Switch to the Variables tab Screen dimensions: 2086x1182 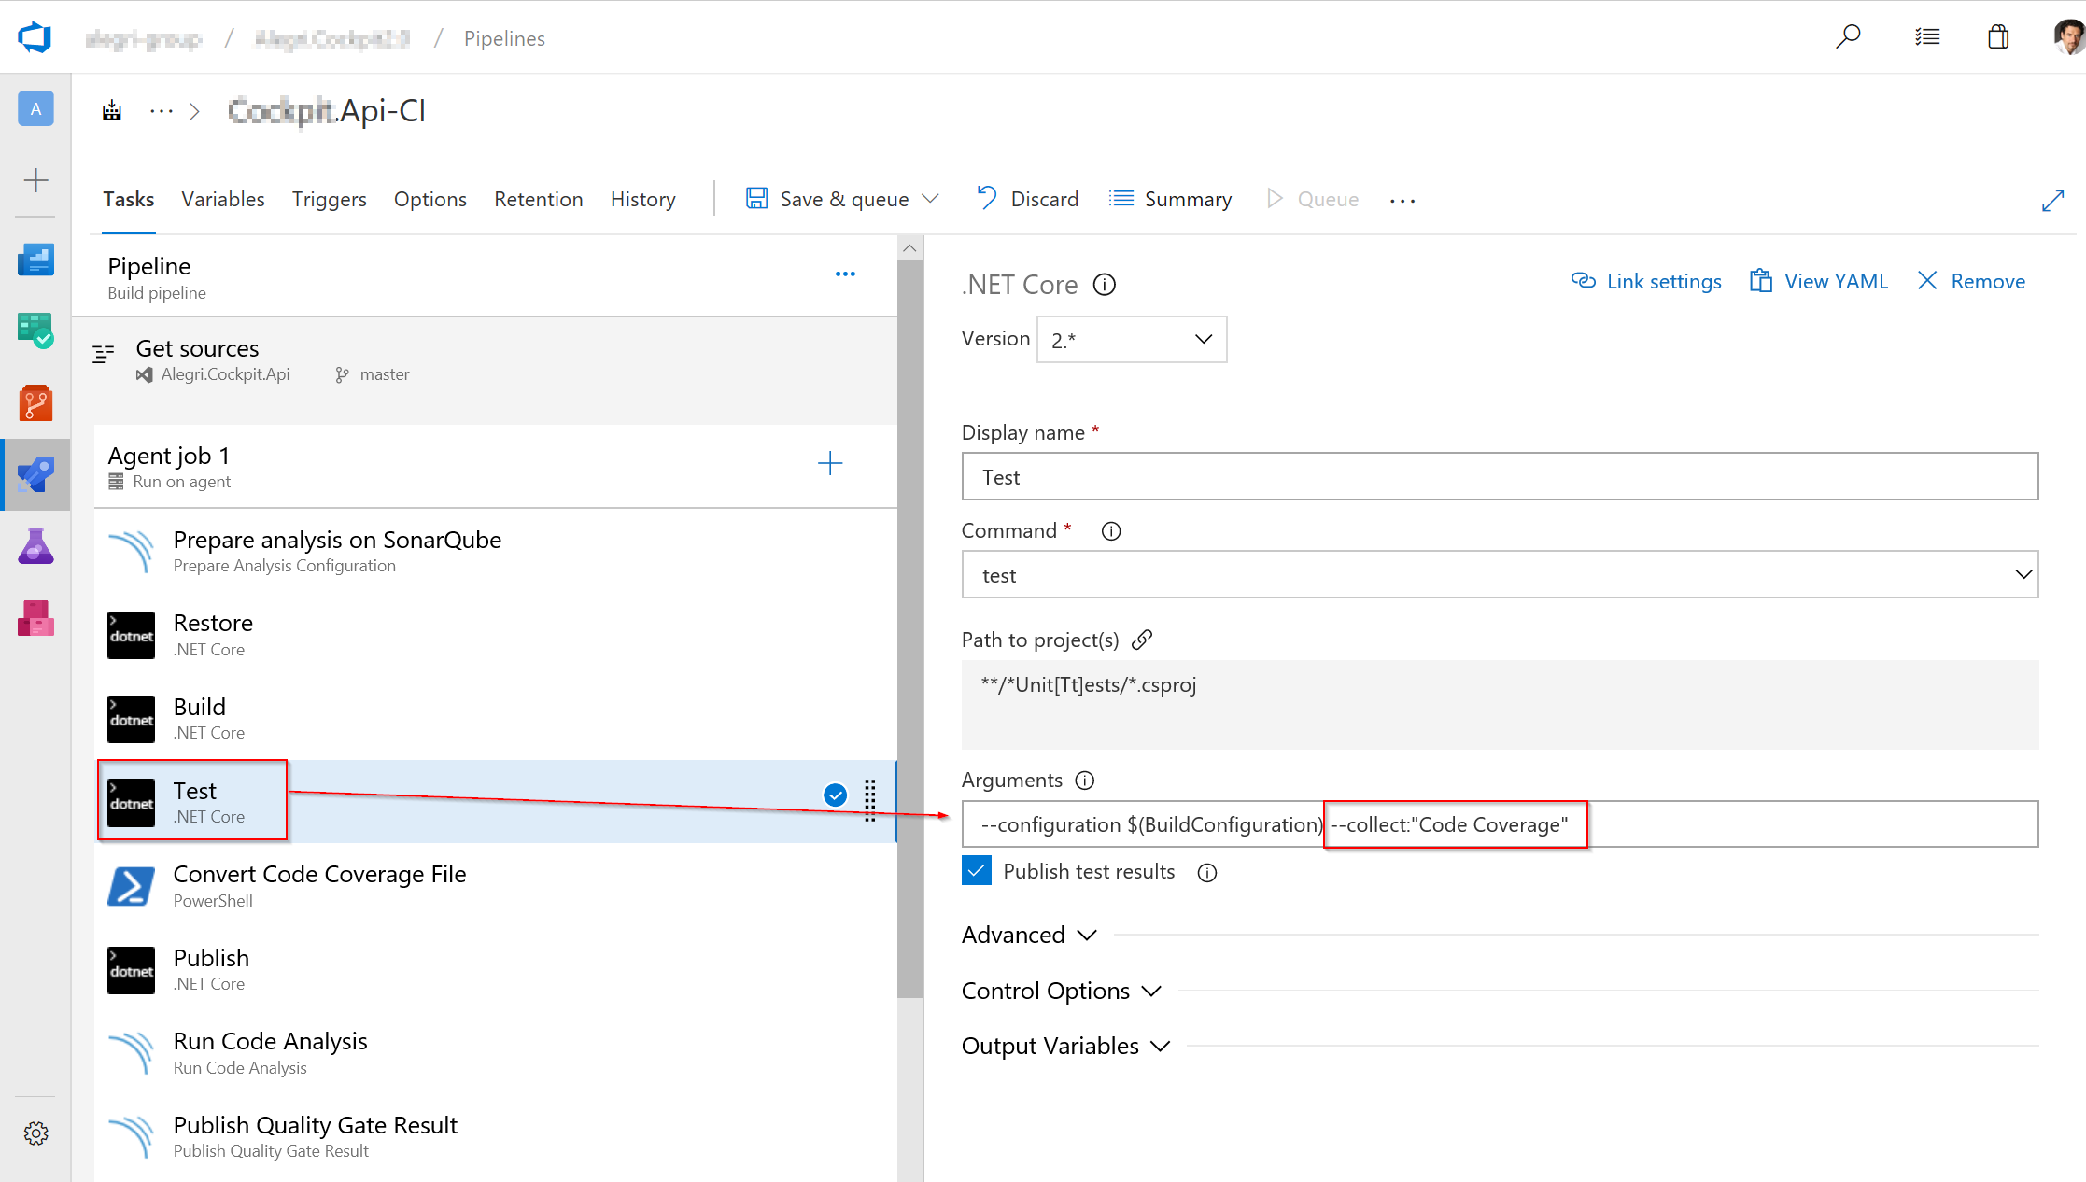(x=222, y=199)
